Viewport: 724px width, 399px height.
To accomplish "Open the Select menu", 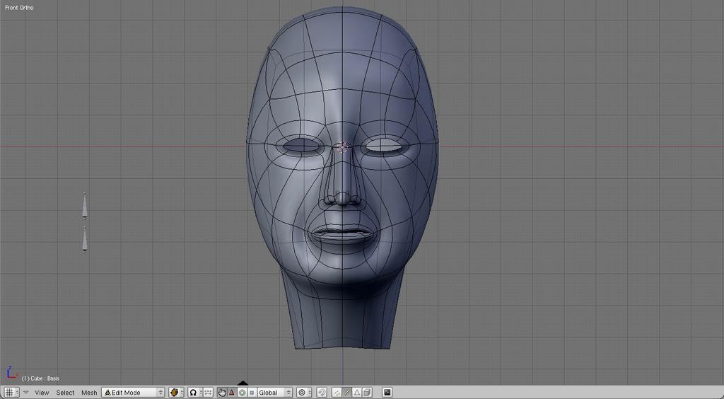I will (x=65, y=393).
